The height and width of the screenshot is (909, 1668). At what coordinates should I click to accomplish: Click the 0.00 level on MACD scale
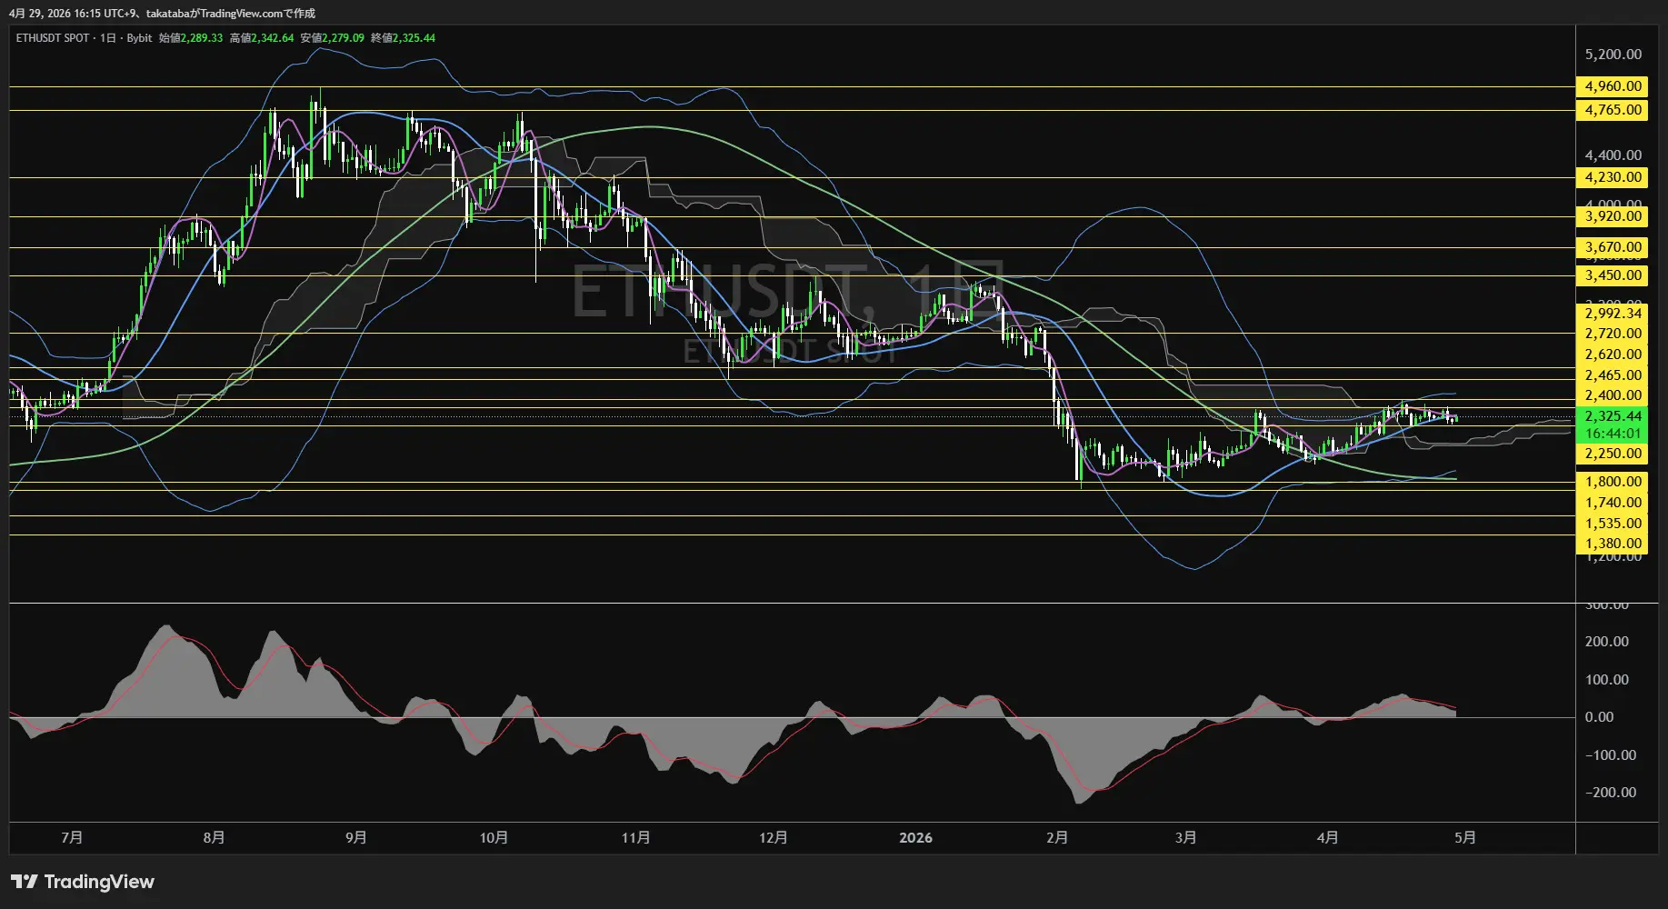point(1599,717)
